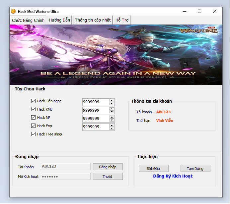Click the ABC123 account name text
The height and width of the screenshot is (204, 230).
click(x=163, y=112)
